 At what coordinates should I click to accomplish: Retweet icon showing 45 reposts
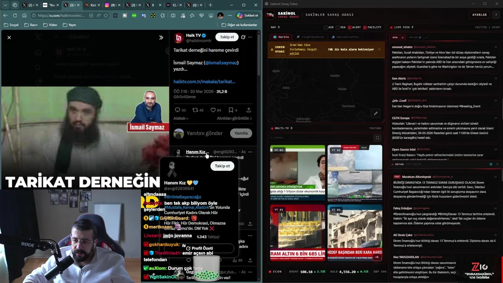coord(195,110)
